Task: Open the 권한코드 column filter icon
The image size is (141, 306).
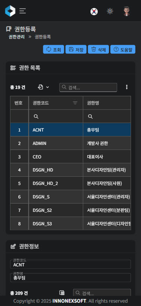Action: pos(75,103)
